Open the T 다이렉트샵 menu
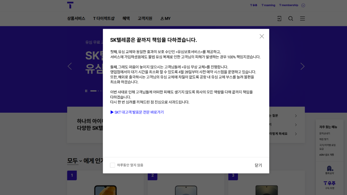The height and width of the screenshot is (195, 347). point(104,18)
